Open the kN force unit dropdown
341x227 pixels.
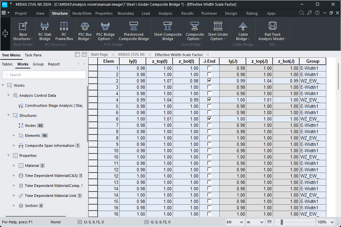(235, 222)
